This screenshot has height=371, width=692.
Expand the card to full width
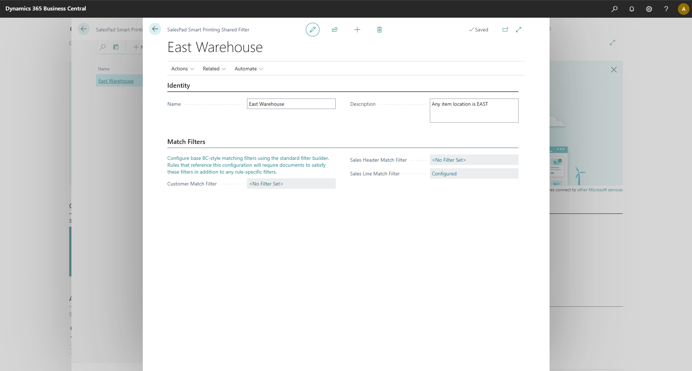pos(519,30)
